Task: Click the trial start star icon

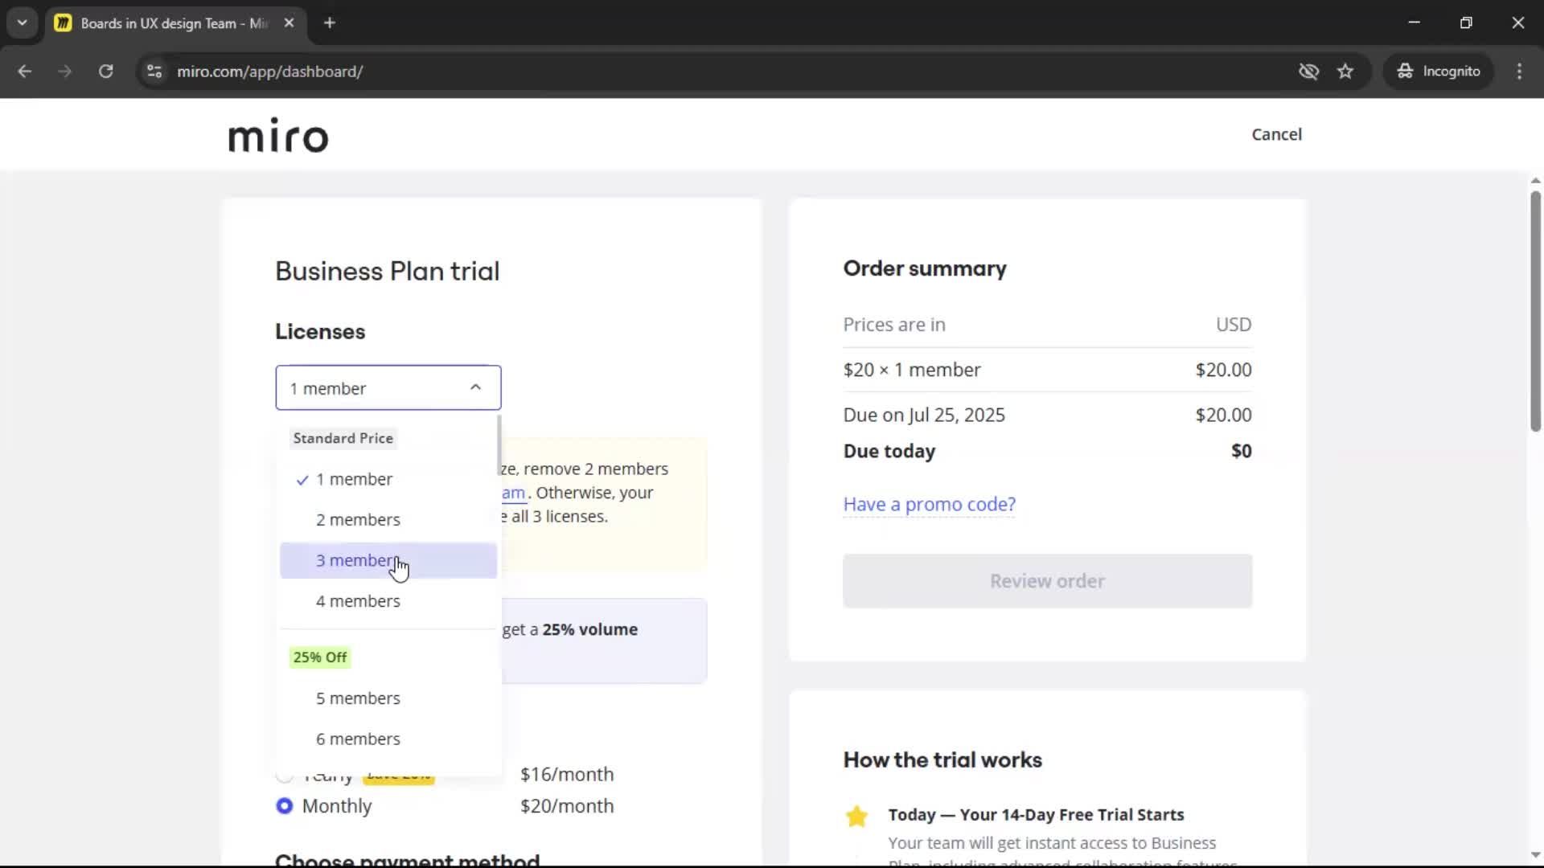Action: coord(856,817)
